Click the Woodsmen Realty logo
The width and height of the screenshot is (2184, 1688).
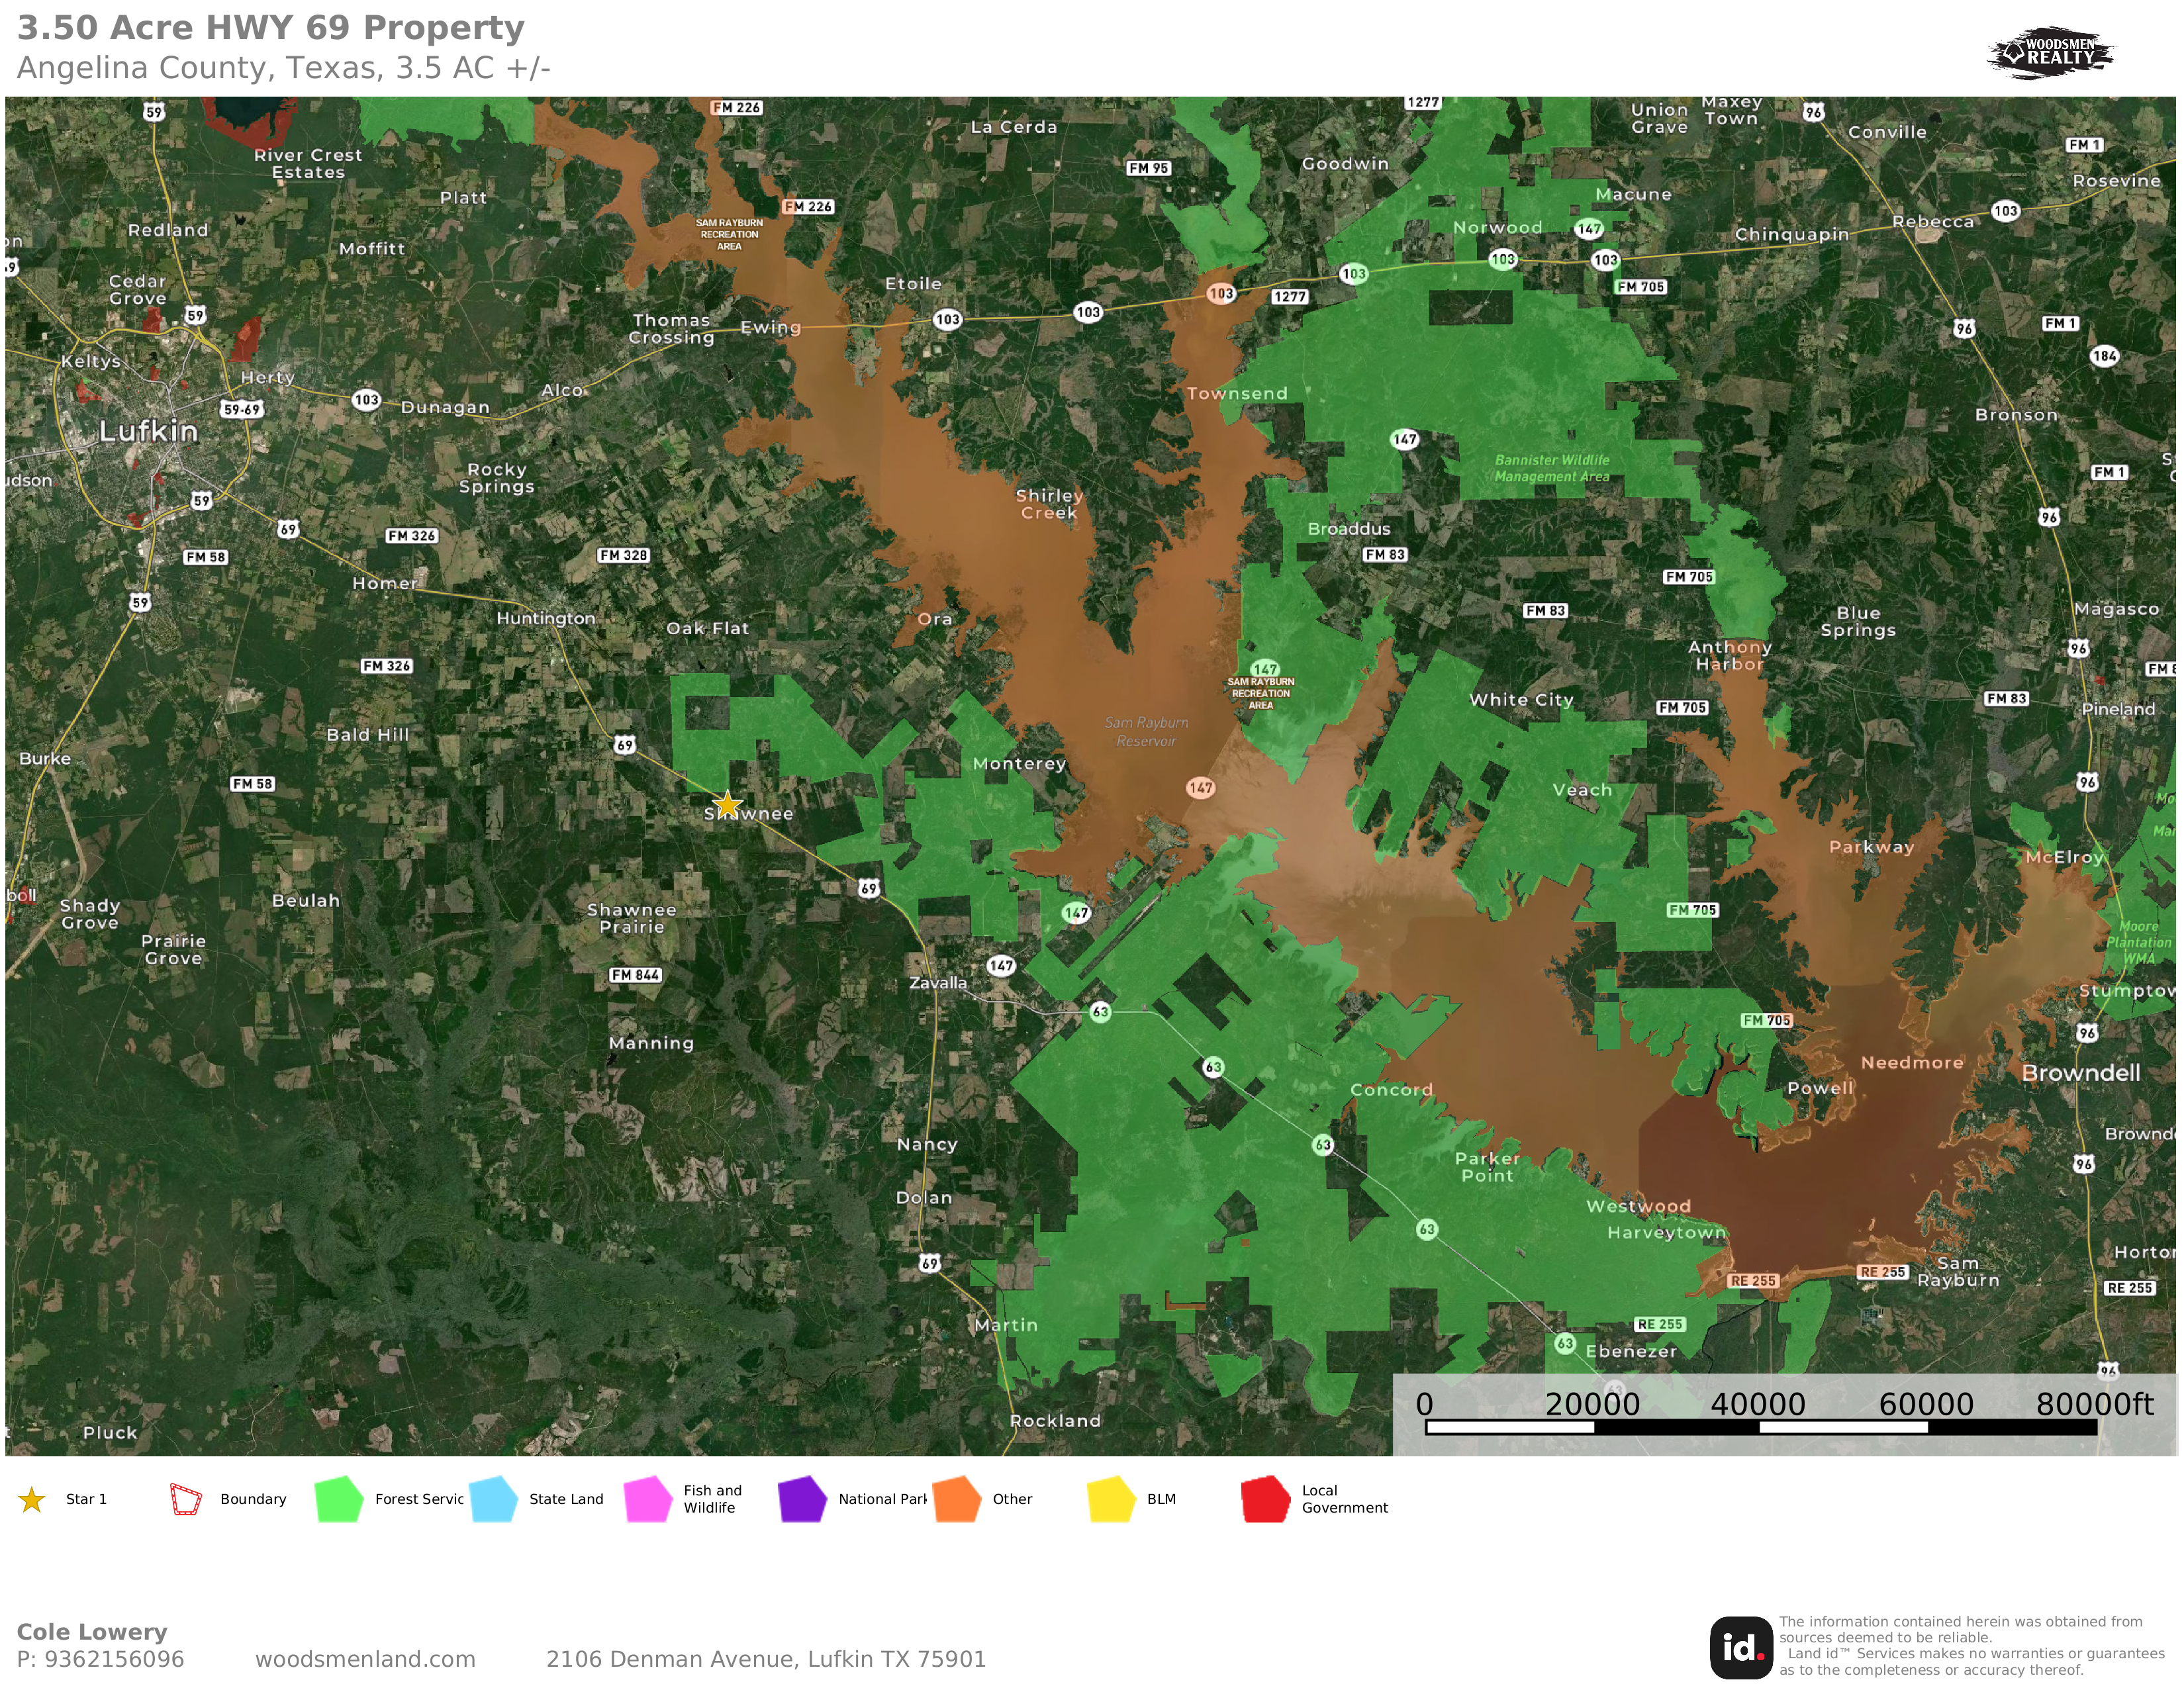point(2050,52)
